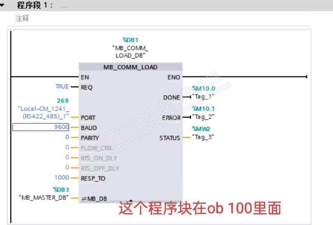Select the "Tag_1" operand

[203, 96]
